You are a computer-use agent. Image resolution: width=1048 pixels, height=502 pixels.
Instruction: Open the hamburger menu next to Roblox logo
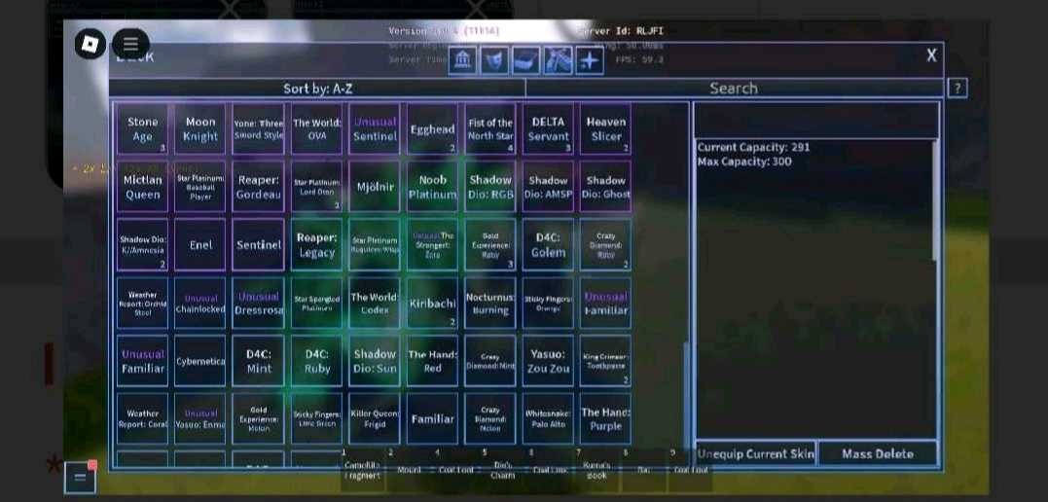(x=130, y=44)
